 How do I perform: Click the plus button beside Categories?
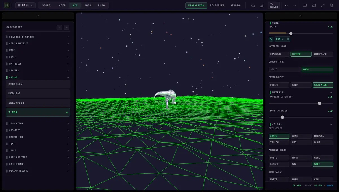[x=67, y=27]
